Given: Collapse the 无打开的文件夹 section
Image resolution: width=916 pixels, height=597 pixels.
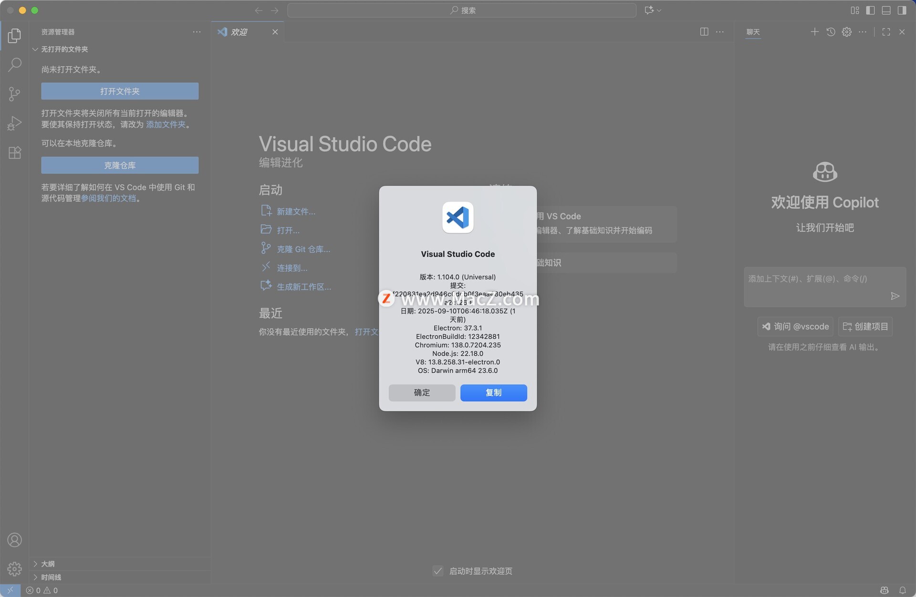Looking at the screenshot, I should tap(64, 49).
